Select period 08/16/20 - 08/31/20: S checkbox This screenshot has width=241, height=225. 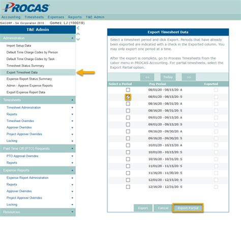tap(128, 110)
